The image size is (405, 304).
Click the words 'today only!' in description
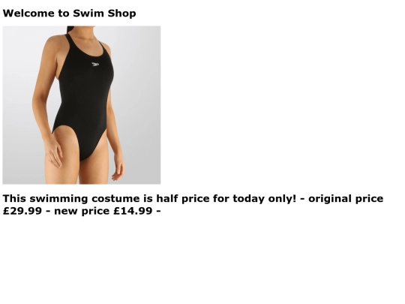[x=264, y=199]
